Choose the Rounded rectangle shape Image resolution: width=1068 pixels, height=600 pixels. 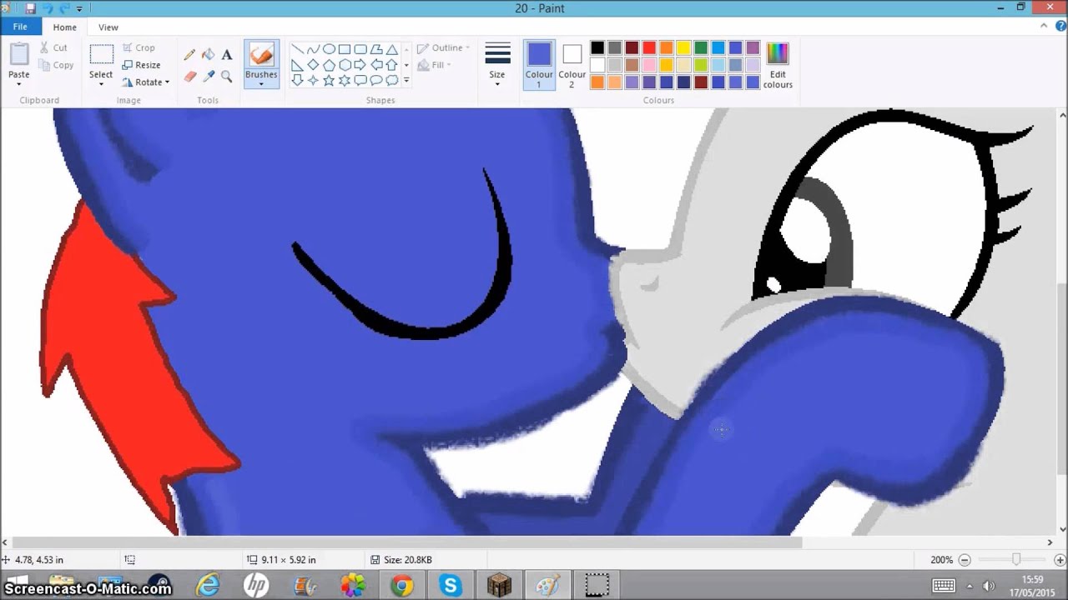360,49
